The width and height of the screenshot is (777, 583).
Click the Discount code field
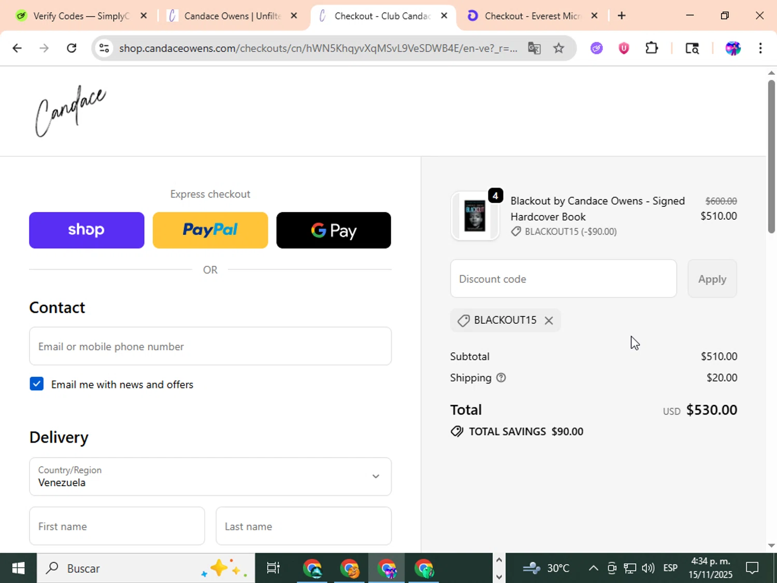(564, 279)
